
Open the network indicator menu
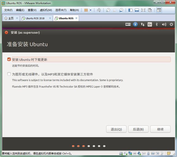pyautogui.click(x=143, y=24)
